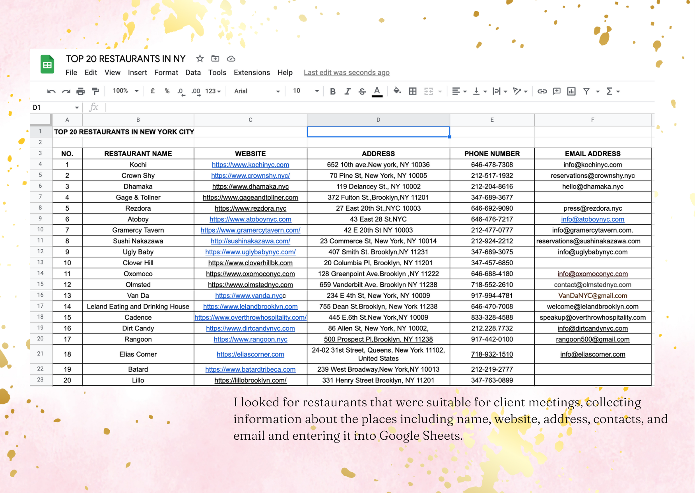
Task: Click the info@atoboynyc.com email link
Action: pos(593,219)
